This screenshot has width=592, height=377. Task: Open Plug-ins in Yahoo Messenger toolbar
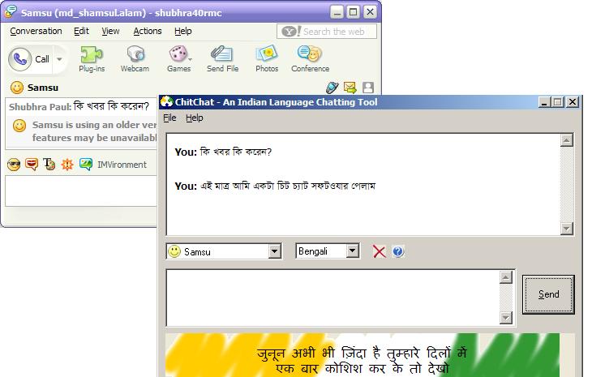(x=92, y=59)
